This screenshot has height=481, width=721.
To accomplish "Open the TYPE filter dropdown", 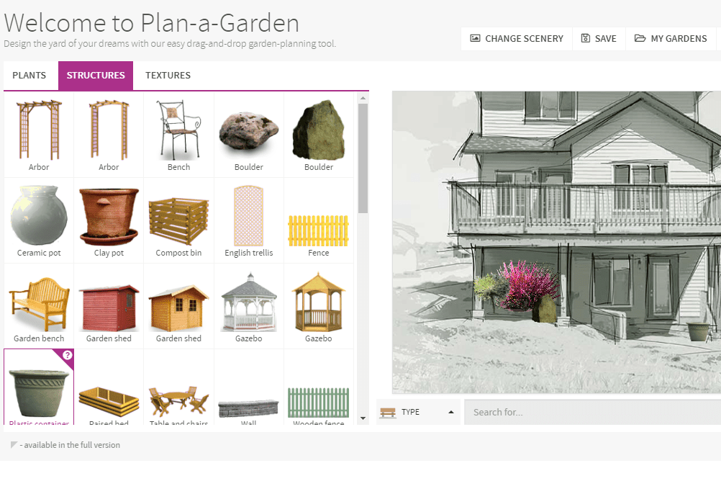I will coord(418,412).
